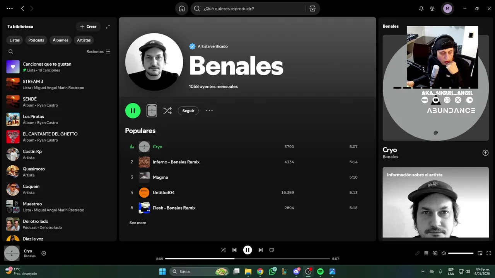
Task: Open the Recientes sort dropdown
Action: tap(99, 52)
